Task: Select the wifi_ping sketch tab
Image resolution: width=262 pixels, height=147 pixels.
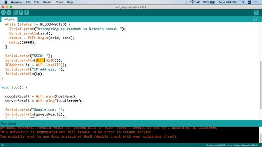Action: click(x=9, y=19)
